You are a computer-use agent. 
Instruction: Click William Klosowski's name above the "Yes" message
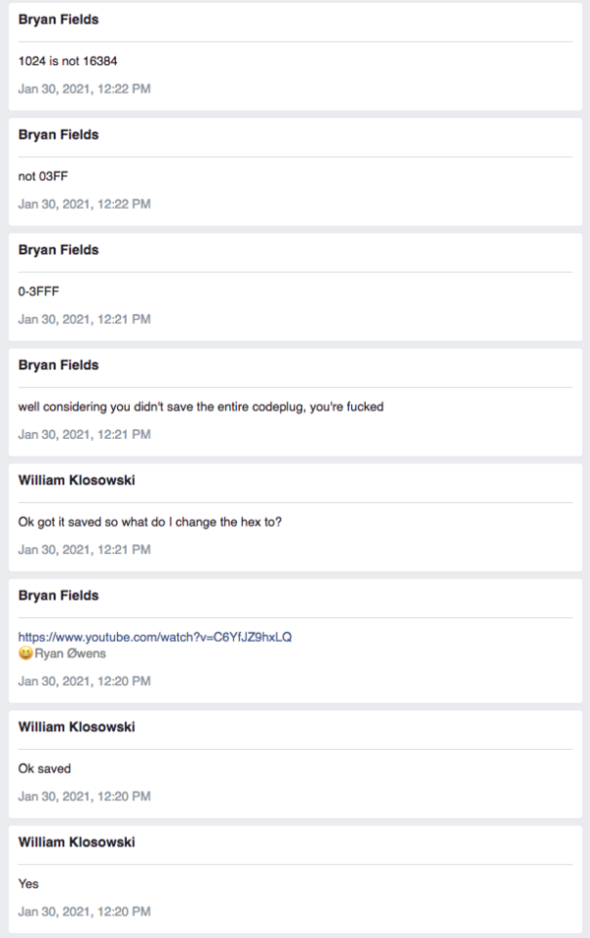tap(77, 843)
